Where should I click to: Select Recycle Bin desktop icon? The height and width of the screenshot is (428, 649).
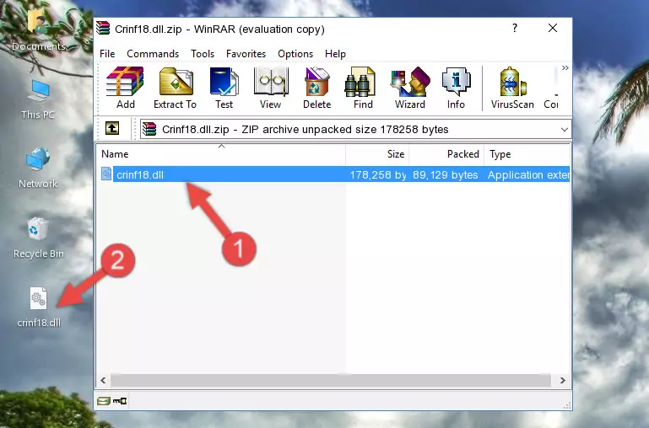point(39,238)
